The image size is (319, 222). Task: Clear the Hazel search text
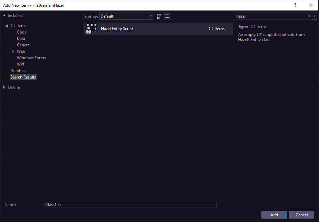click(x=309, y=16)
